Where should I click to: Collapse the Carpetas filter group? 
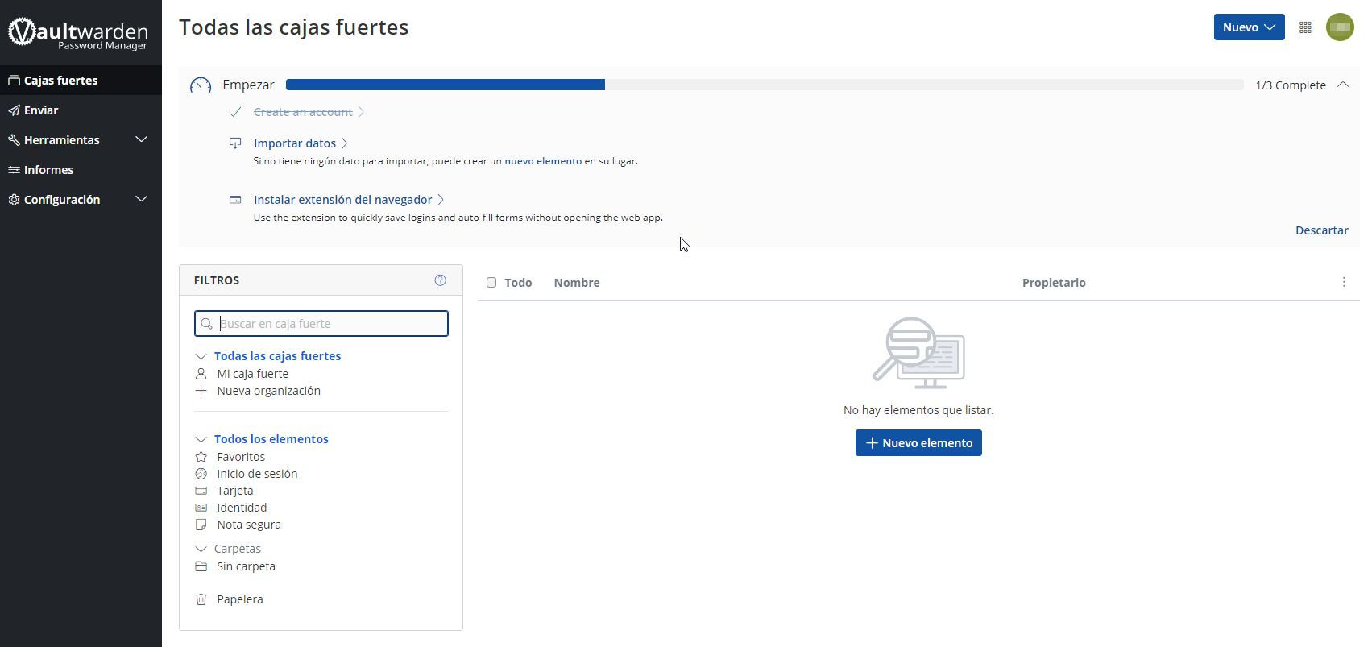pyautogui.click(x=201, y=549)
